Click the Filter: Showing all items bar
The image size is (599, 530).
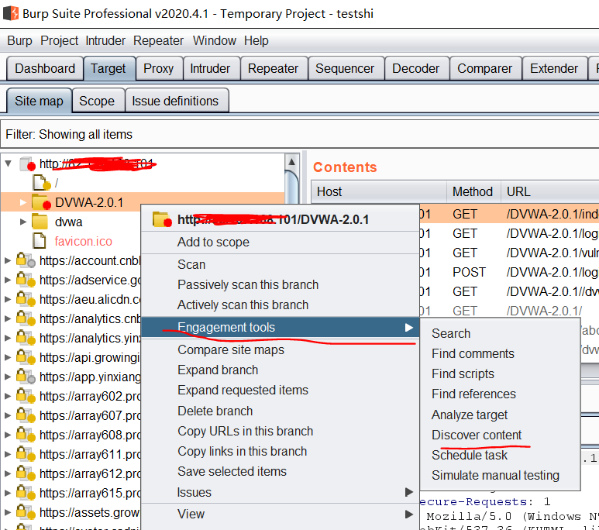point(299,134)
